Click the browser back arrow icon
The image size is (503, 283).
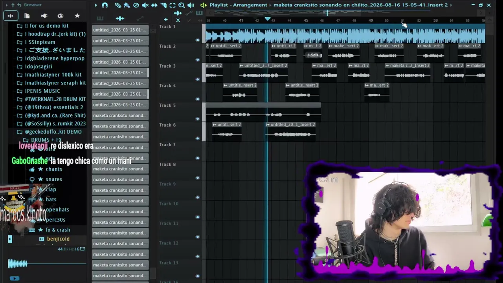point(19,5)
